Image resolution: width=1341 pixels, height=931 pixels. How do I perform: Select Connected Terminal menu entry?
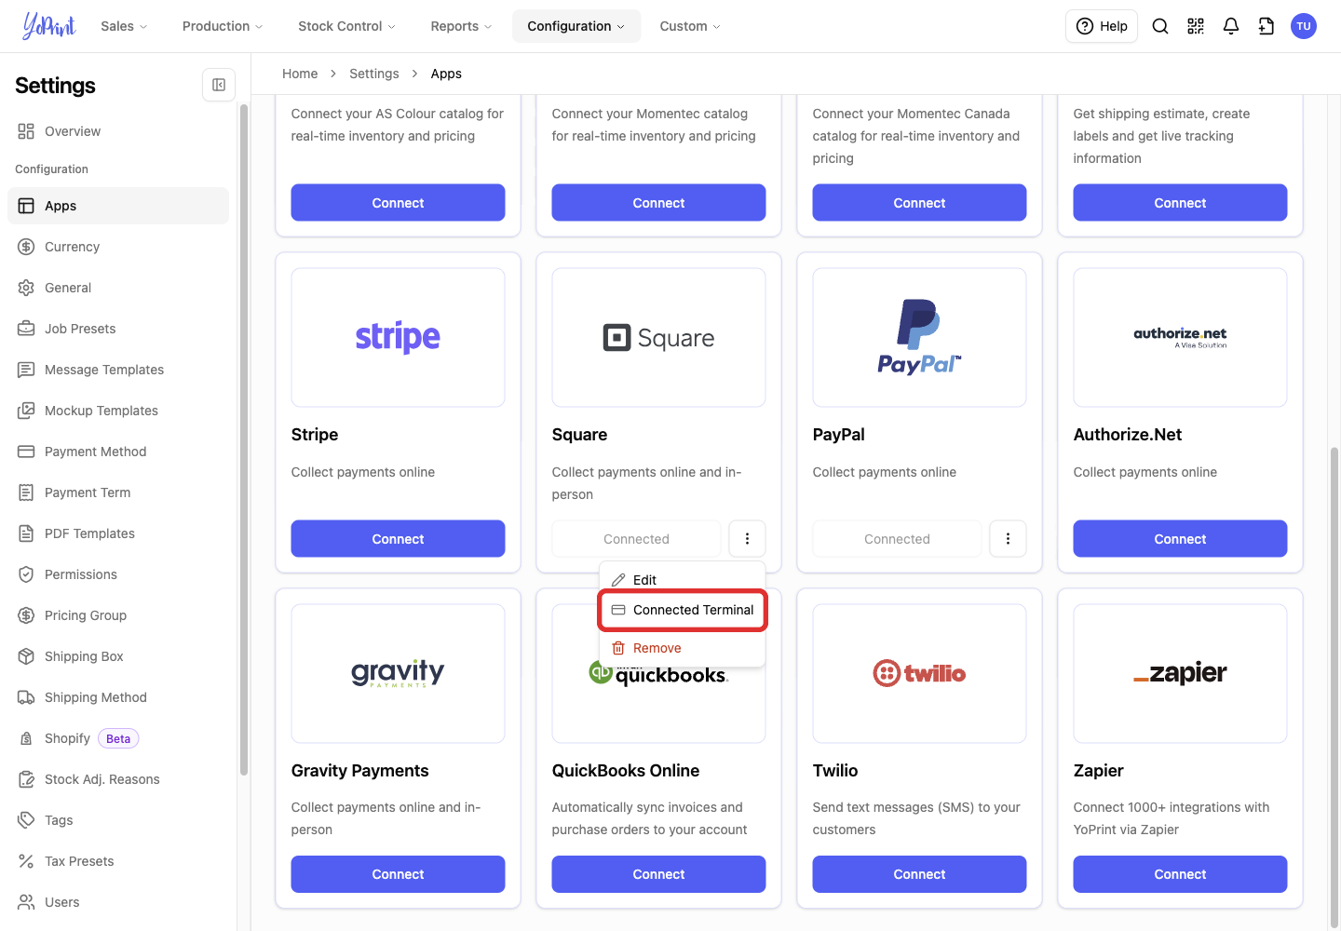[682, 610]
